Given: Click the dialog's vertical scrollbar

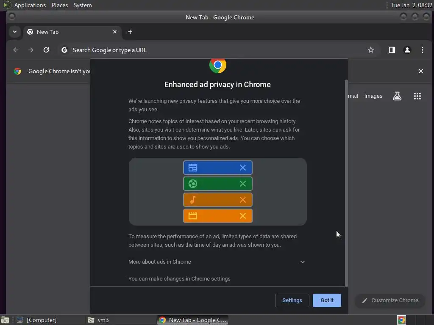Looking at the screenshot, I should 346,182.
